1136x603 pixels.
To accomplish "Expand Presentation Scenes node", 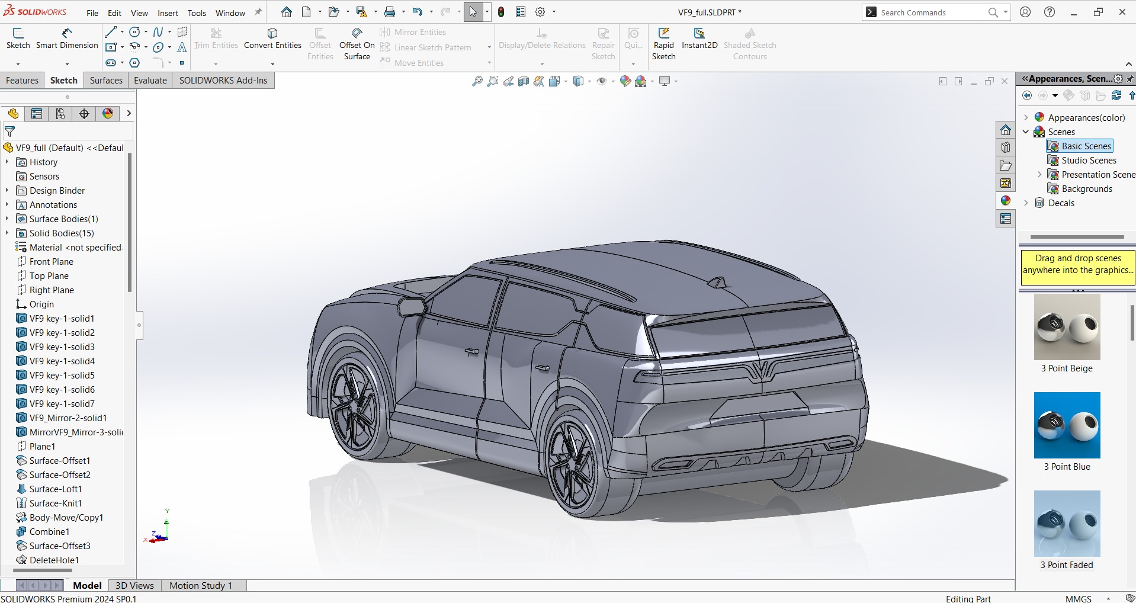I will point(1039,174).
